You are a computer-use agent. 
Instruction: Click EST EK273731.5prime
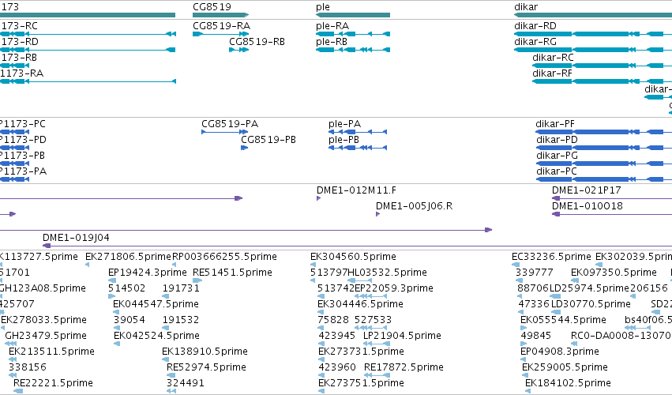tap(361, 352)
